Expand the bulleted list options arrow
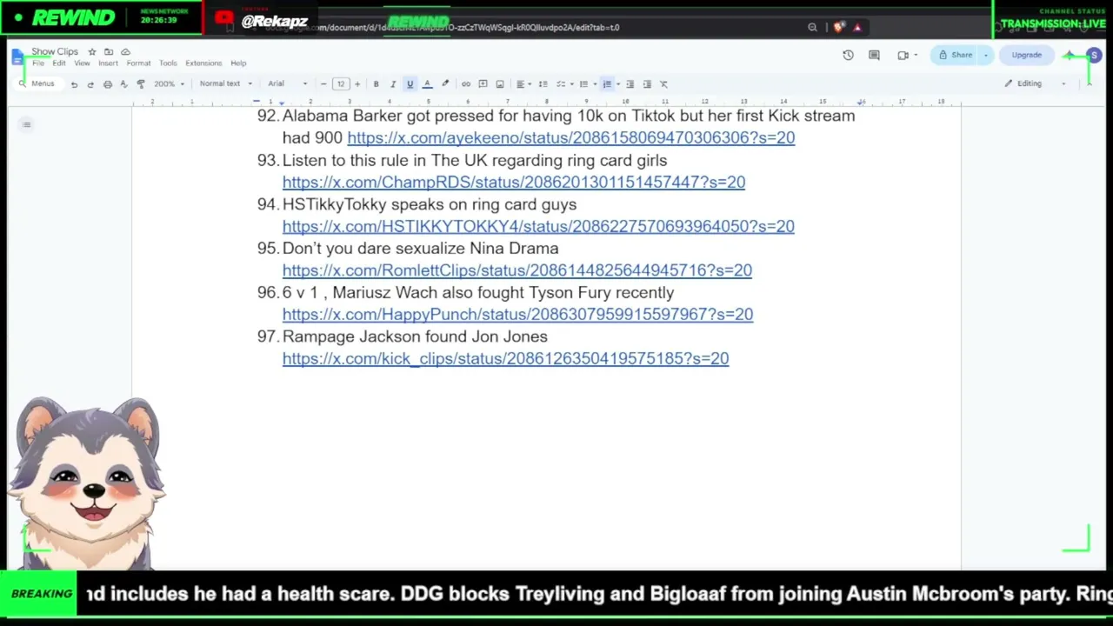Screen dimensions: 1113x626 click(595, 84)
